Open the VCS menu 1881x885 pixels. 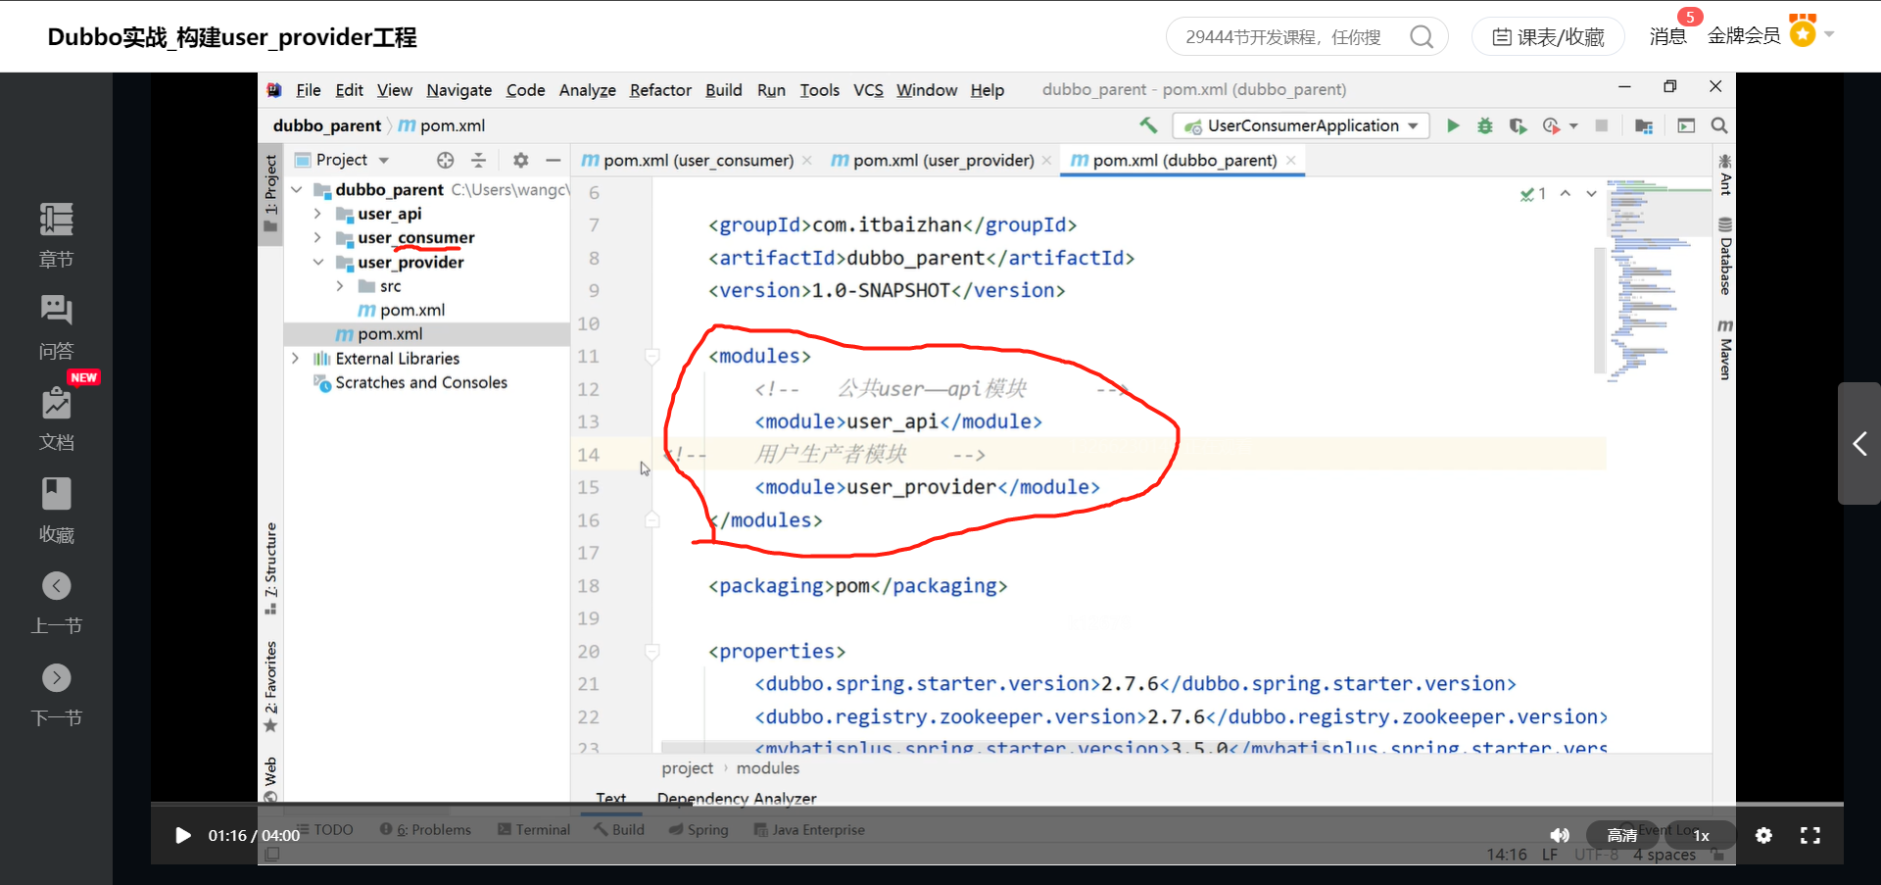point(868,90)
